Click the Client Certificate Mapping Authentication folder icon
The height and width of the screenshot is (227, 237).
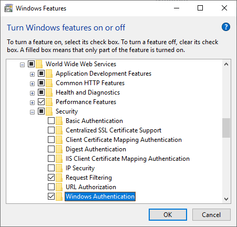pyautogui.click(x=59, y=140)
